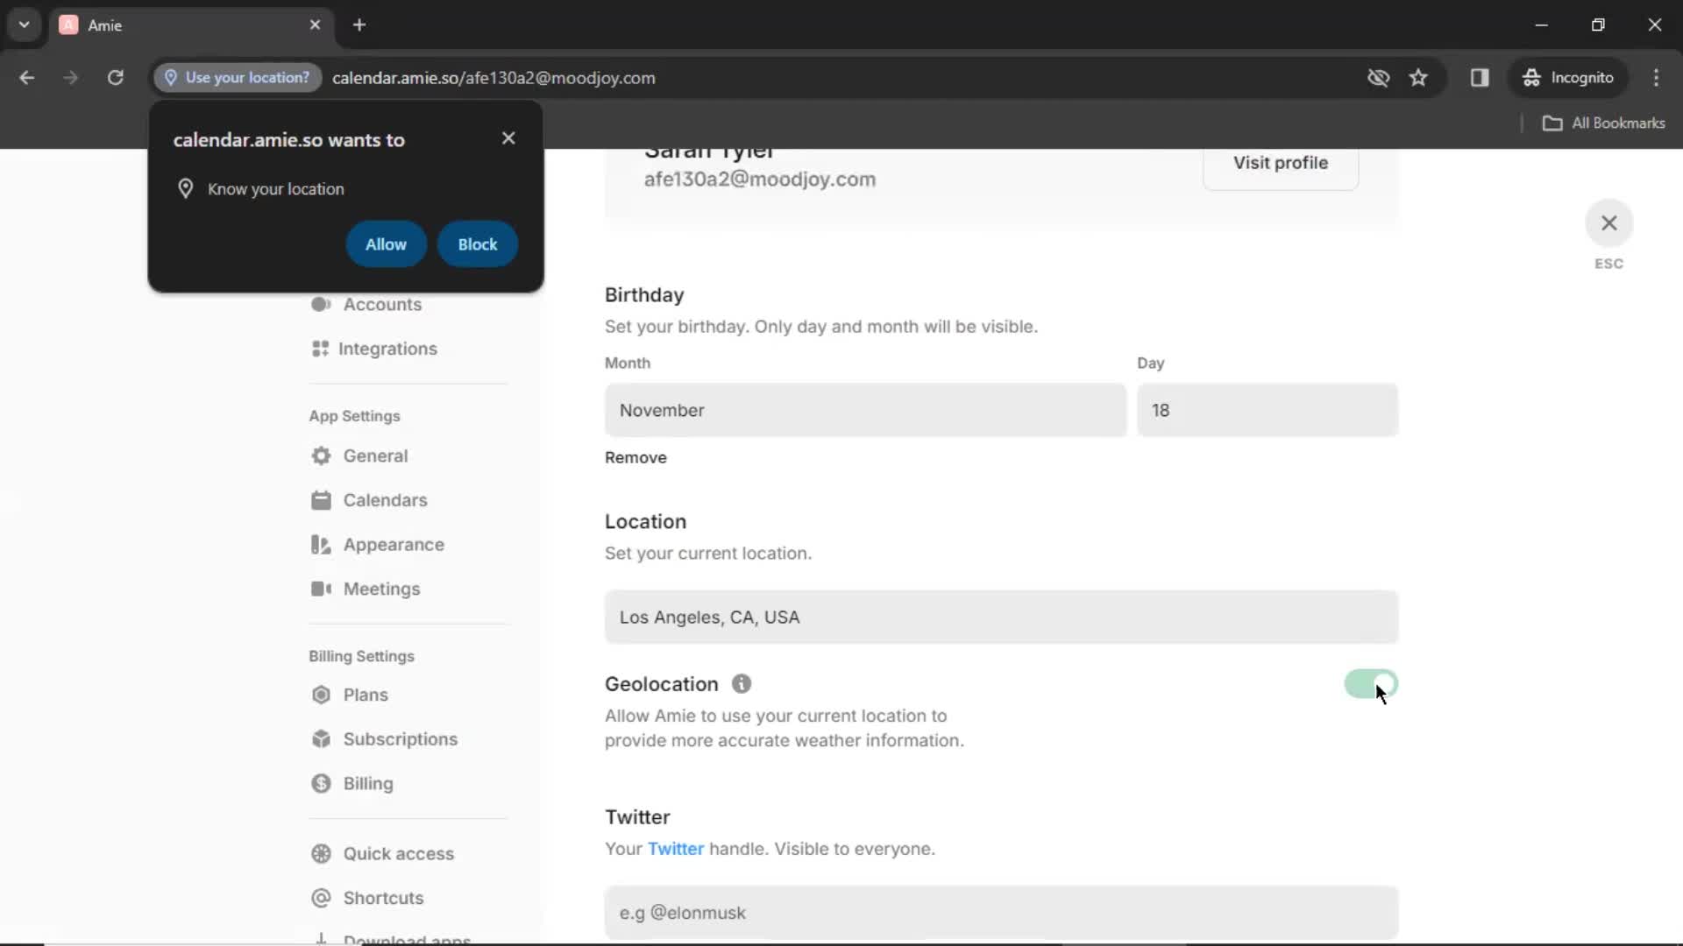The height and width of the screenshot is (946, 1683).
Task: Select the Day field for birthday
Action: (x=1268, y=410)
